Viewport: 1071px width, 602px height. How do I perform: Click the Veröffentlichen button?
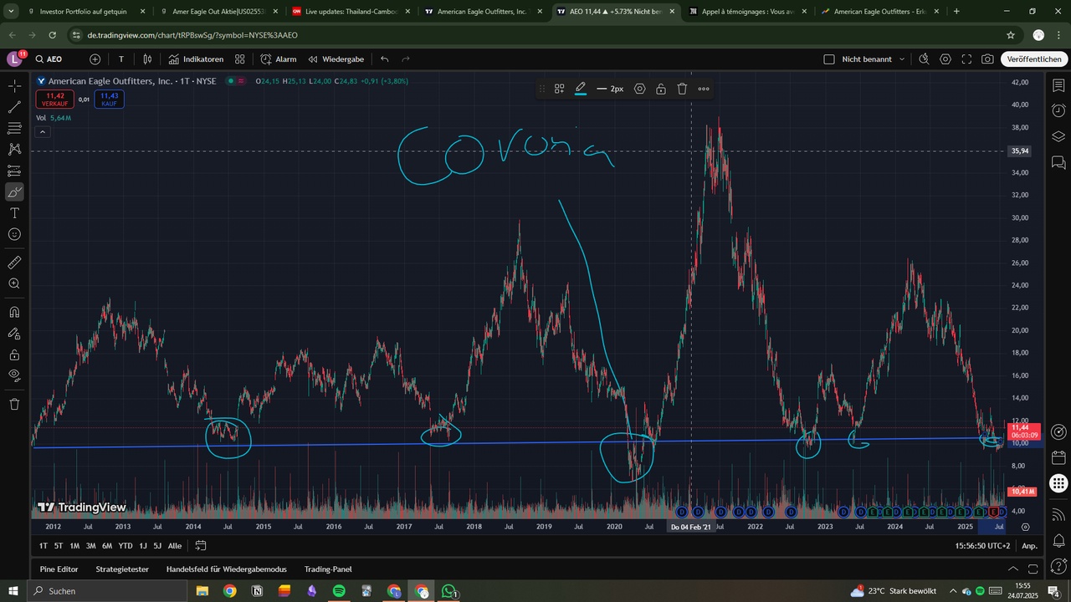(1034, 59)
